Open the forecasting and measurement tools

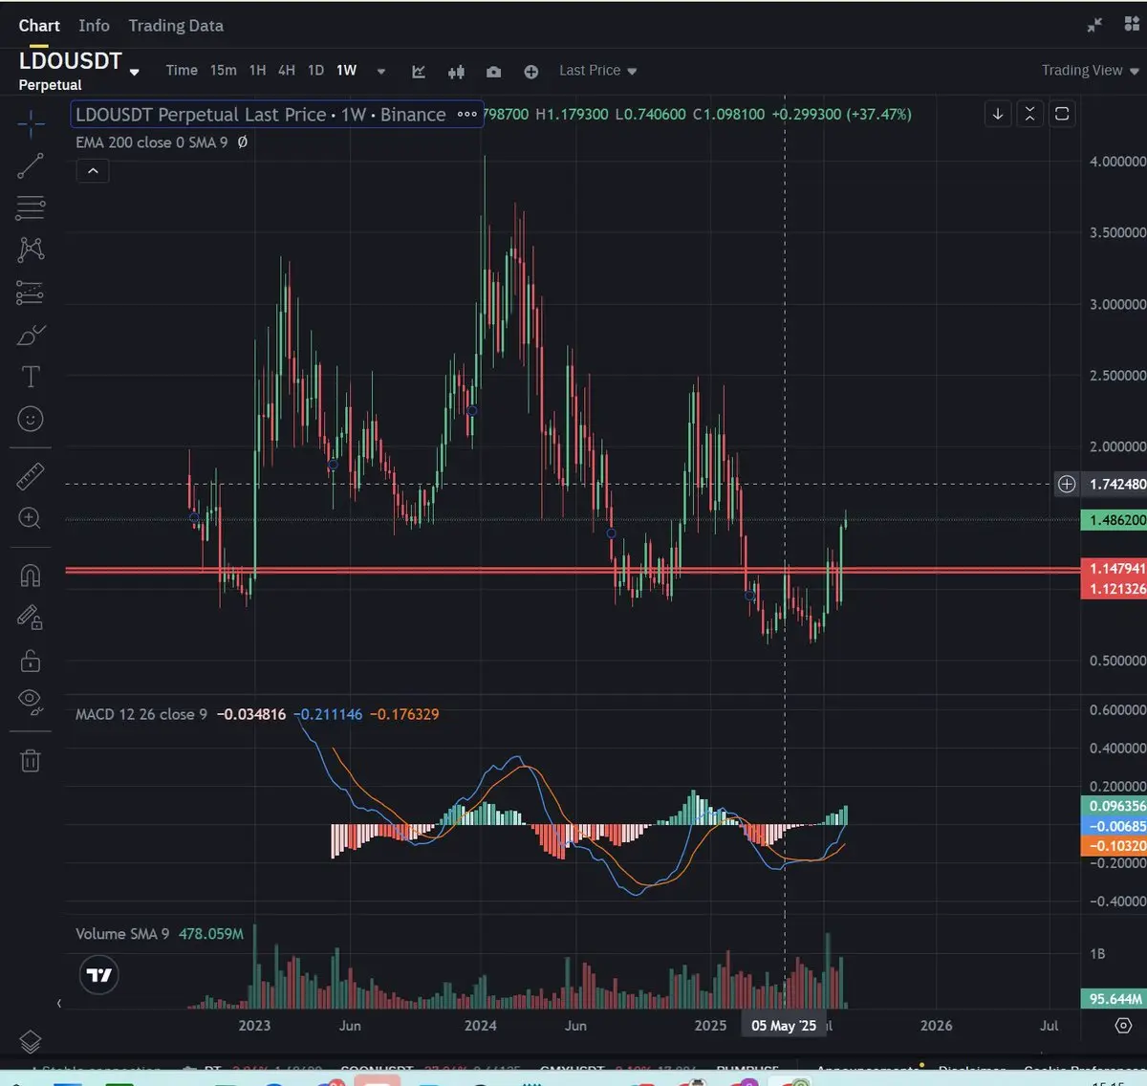pos(31,293)
